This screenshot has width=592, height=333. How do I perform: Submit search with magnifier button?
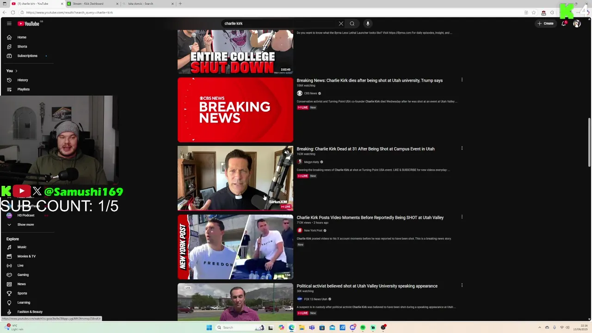point(352,24)
